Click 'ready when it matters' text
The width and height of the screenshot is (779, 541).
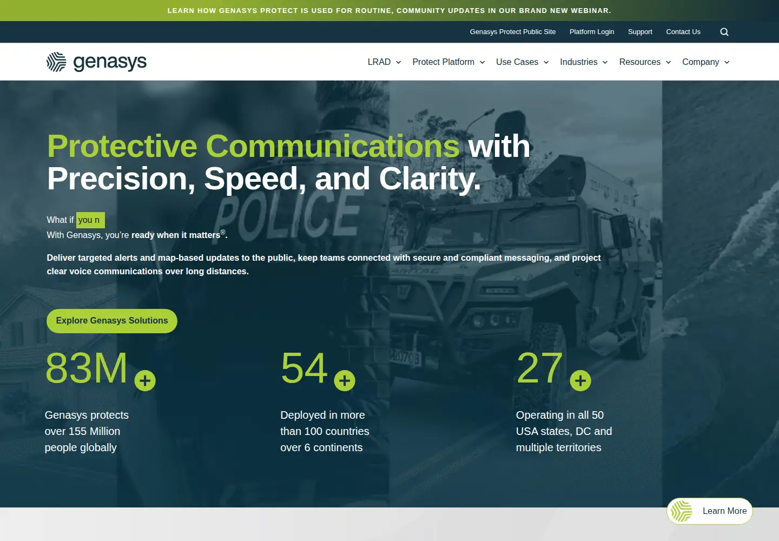click(x=176, y=235)
